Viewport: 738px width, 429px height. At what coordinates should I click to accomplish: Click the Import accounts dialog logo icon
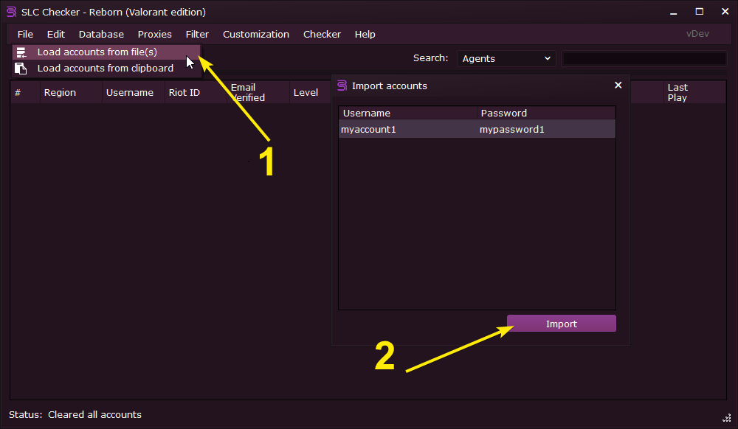coord(342,86)
